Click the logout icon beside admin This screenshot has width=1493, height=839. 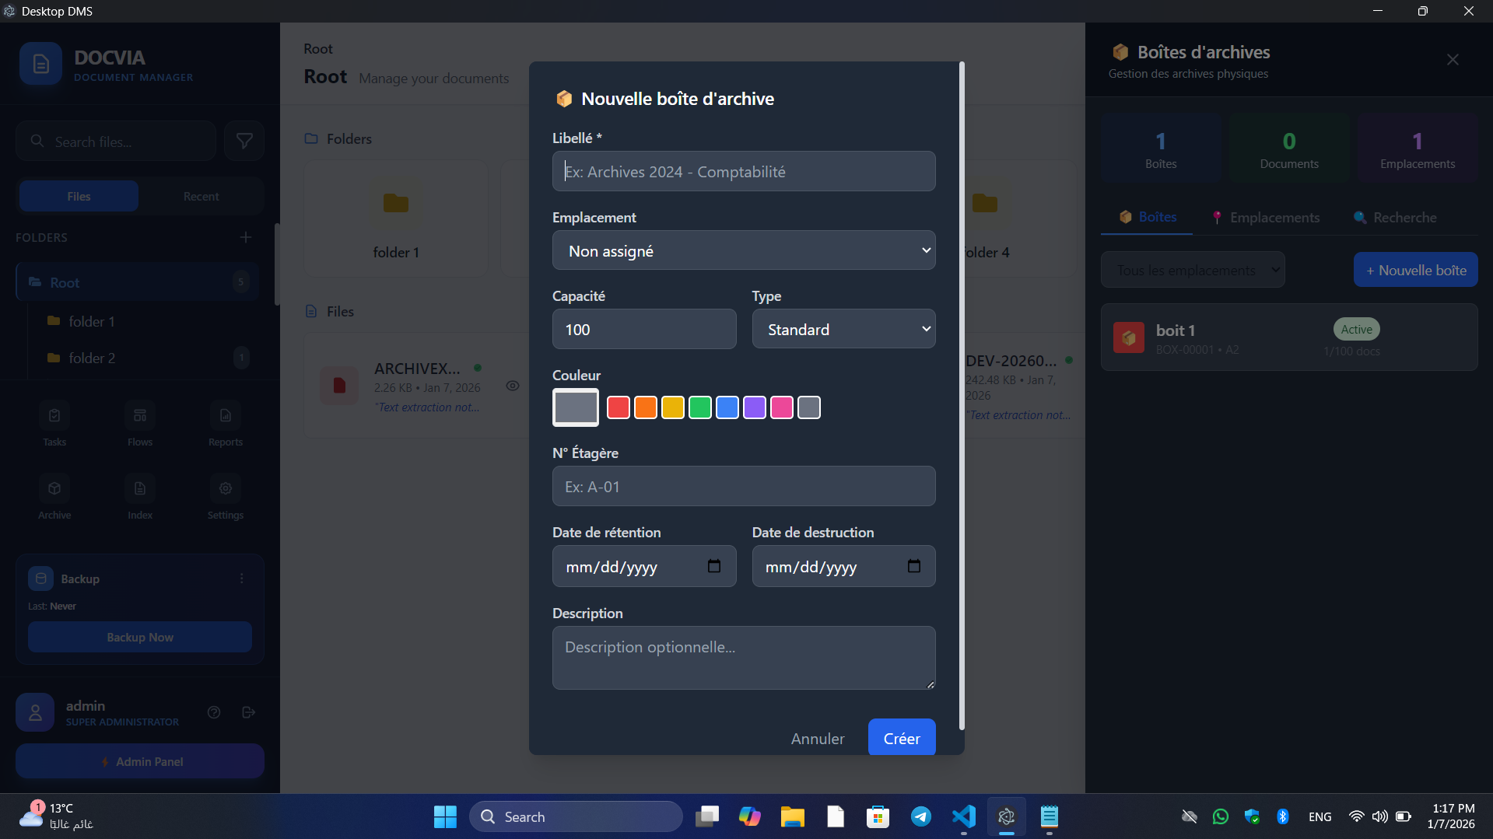pos(249,712)
